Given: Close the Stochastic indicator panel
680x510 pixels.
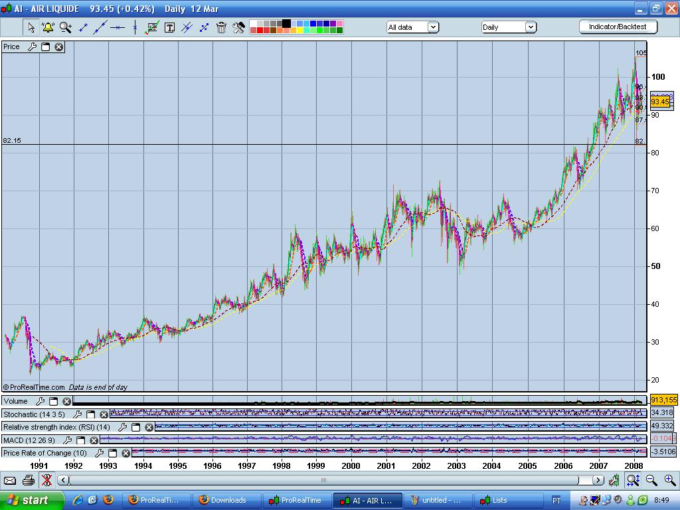Looking at the screenshot, I should click(104, 414).
